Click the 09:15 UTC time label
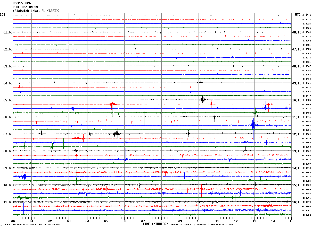Viewport: 312px width, 228px height. [297, 83]
